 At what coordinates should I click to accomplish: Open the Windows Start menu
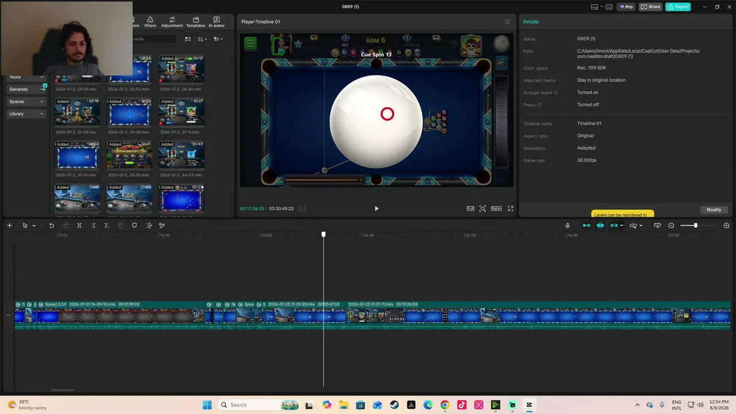(207, 405)
